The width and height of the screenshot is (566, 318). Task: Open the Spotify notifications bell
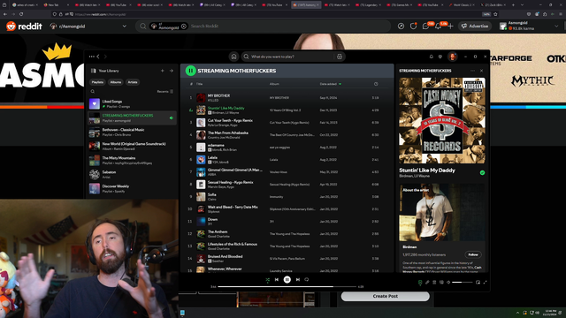coord(431,57)
